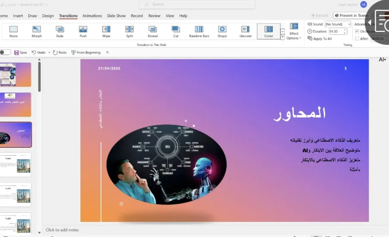Click the slide panel scrollbar thumb
The width and height of the screenshot is (389, 237).
39,77
